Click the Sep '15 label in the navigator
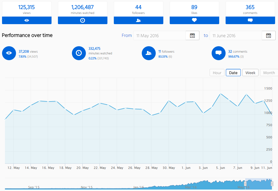Screen dimensions: 278x191 (x=34, y=187)
